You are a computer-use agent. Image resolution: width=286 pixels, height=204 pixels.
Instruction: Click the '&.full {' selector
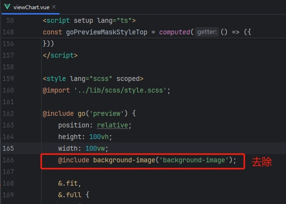click(74, 195)
